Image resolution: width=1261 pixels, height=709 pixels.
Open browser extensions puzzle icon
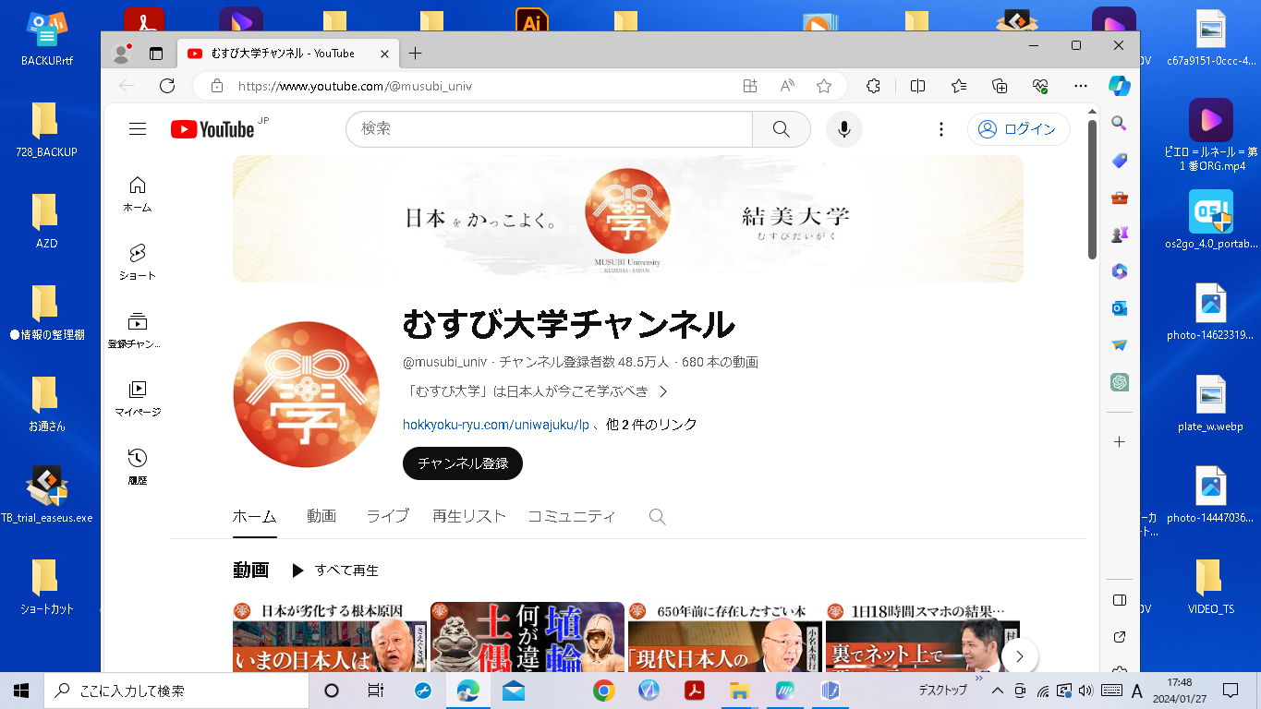(873, 86)
